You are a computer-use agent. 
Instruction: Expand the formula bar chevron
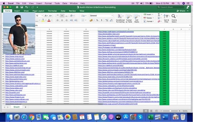pos(190,25)
